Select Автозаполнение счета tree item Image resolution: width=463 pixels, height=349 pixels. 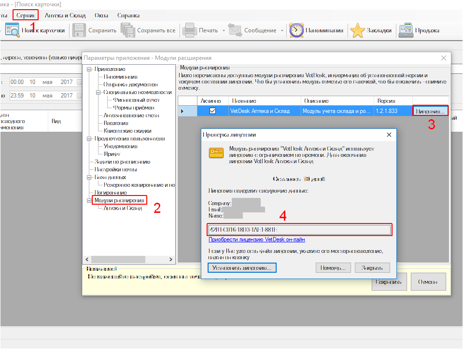tap(131, 115)
